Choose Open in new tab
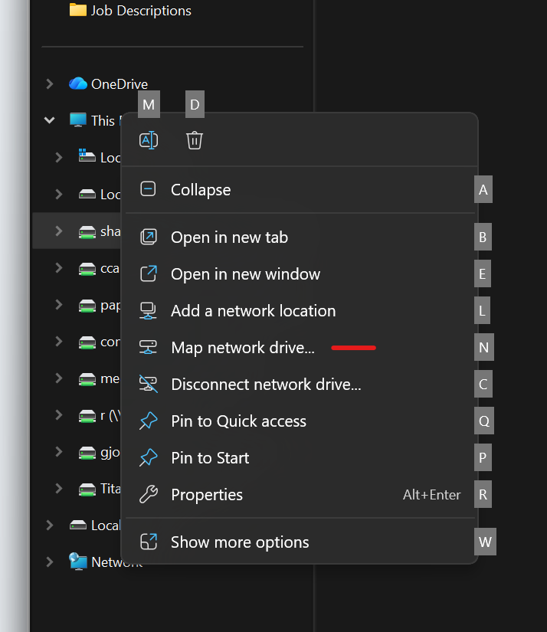Image resolution: width=547 pixels, height=632 pixels. (229, 237)
